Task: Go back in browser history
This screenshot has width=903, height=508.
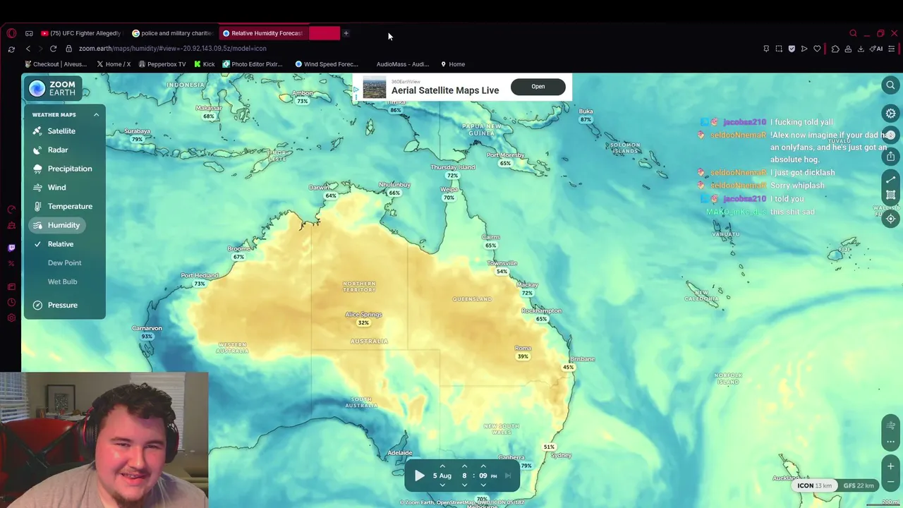Action: point(28,49)
